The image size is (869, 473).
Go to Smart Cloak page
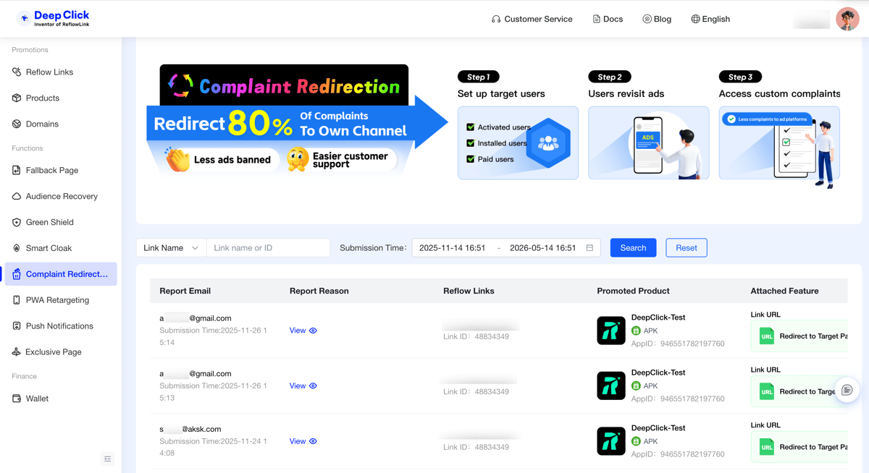61,248
